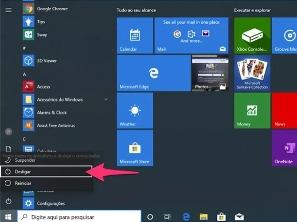Image resolution: width=297 pixels, height=222 pixels.
Task: Click the taskbar search box
Action: coord(79,216)
